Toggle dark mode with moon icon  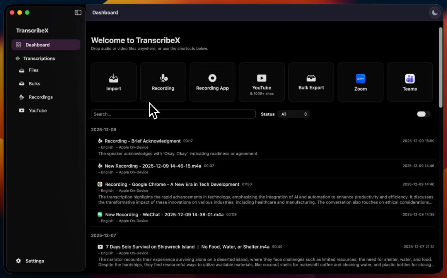point(435,13)
